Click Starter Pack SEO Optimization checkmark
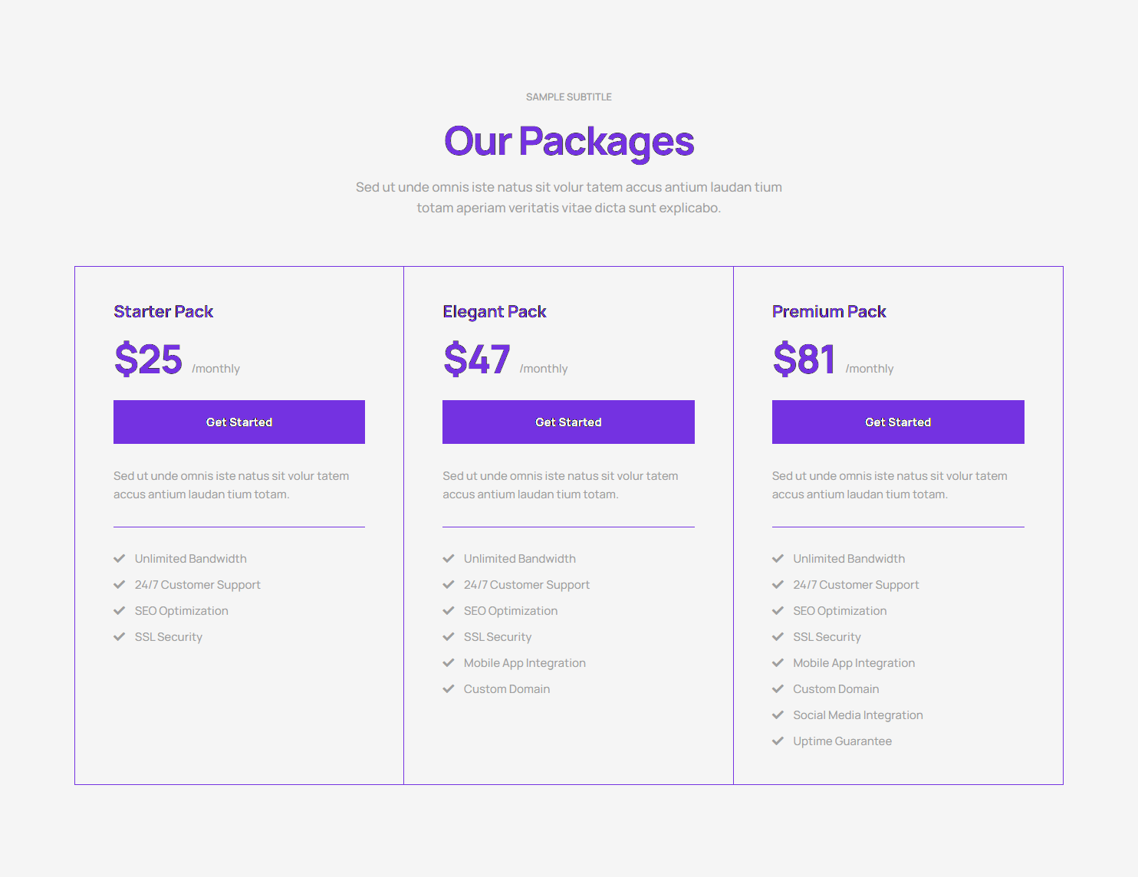The height and width of the screenshot is (877, 1138). tap(120, 611)
